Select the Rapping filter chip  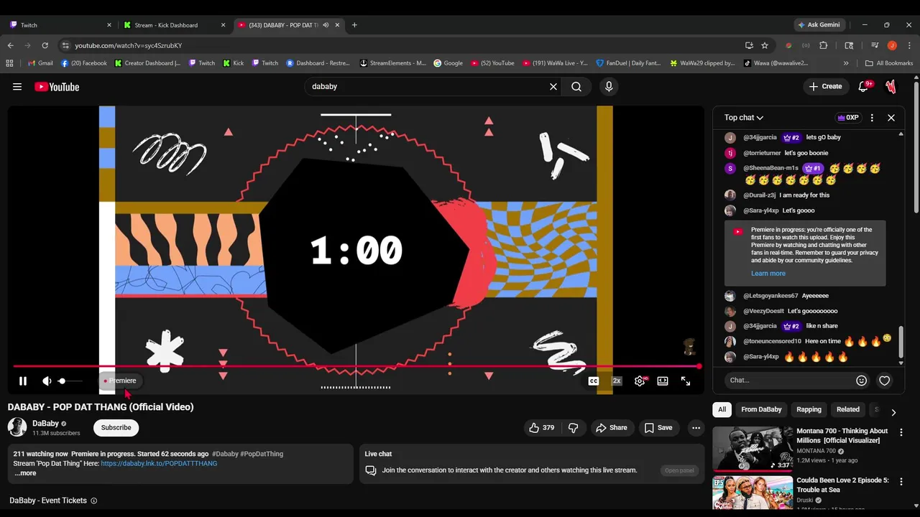pyautogui.click(x=809, y=409)
